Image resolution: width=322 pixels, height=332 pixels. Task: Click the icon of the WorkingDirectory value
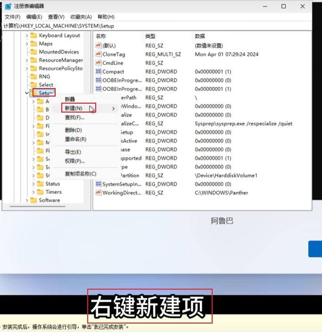[98, 193]
